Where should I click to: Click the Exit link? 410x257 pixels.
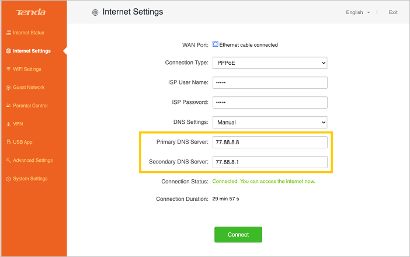coord(393,12)
